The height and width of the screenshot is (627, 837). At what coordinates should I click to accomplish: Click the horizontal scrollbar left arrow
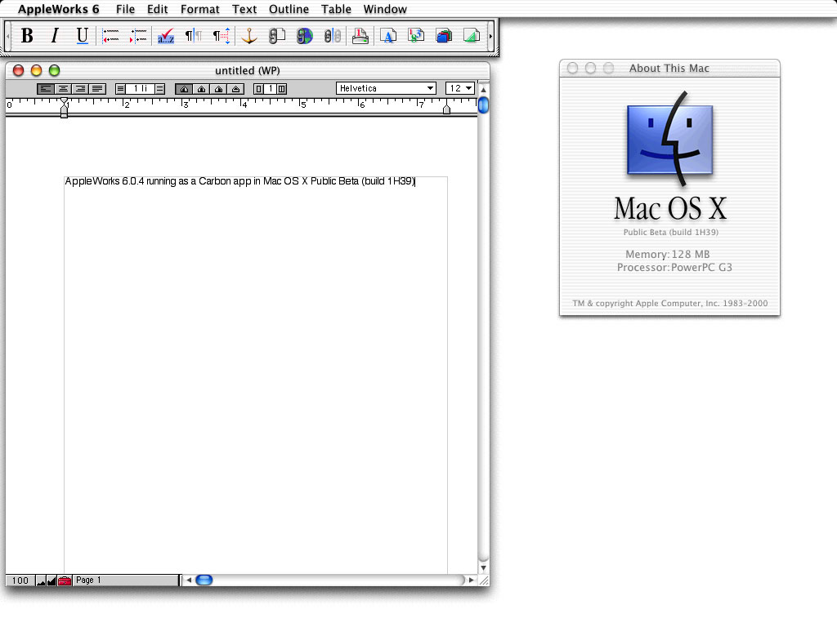[x=189, y=580]
